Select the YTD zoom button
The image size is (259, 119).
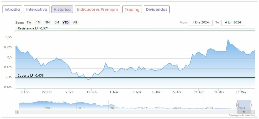[66, 22]
